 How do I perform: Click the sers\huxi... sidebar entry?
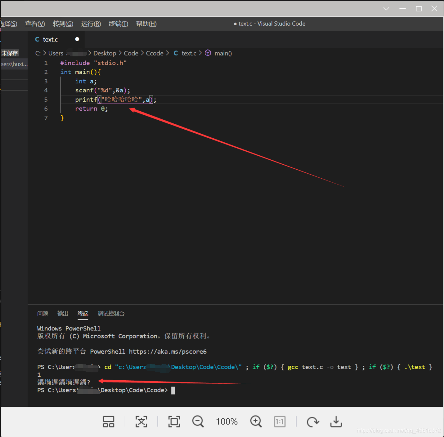coord(14,64)
